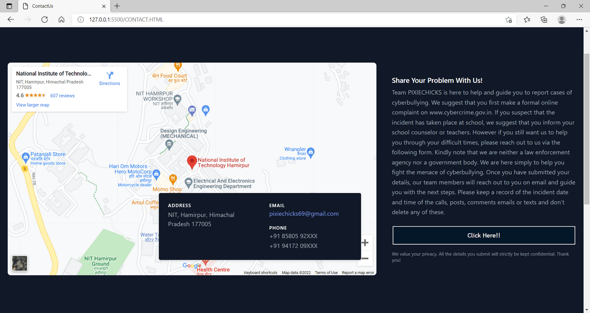The height and width of the screenshot is (313, 590).
Task: Zoom in the map with plus button
Action: pos(365,243)
